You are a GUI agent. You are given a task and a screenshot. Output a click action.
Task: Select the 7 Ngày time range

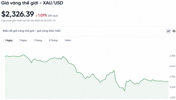23,40
